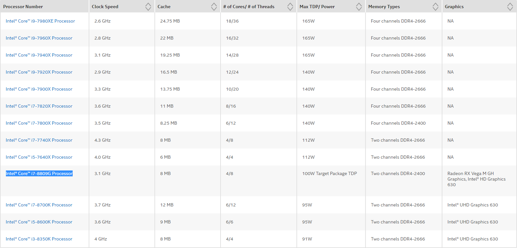Select the 10/20 cores/threads cell
This screenshot has height=248, width=517.
(259, 89)
